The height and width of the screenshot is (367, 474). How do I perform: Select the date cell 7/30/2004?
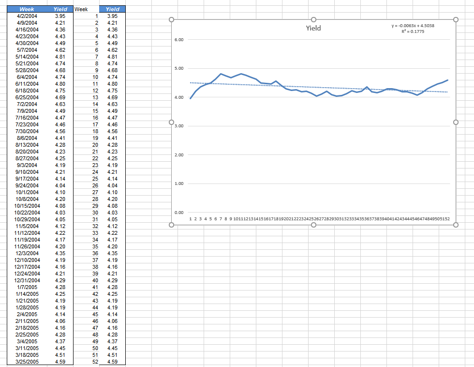coord(27,131)
